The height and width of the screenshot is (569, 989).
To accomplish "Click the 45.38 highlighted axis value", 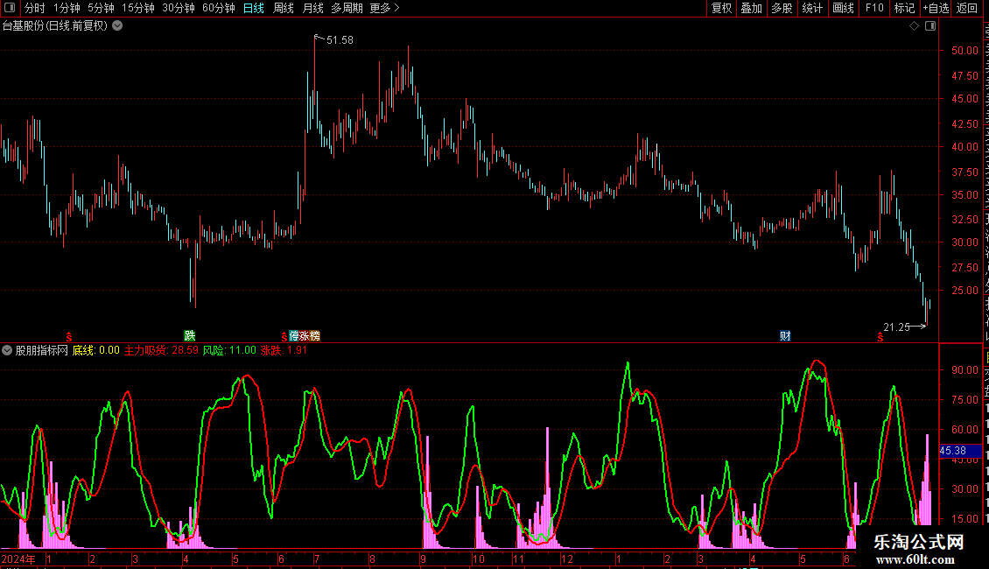I will [960, 451].
